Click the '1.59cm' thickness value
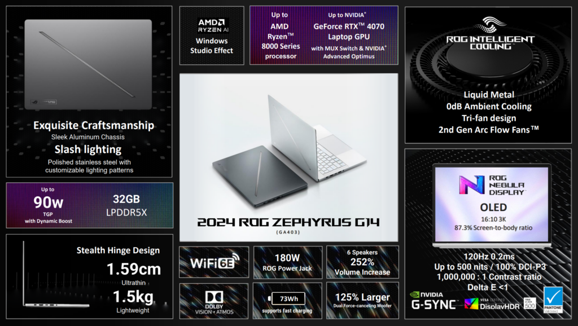The width and height of the screenshot is (578, 326). (134, 269)
